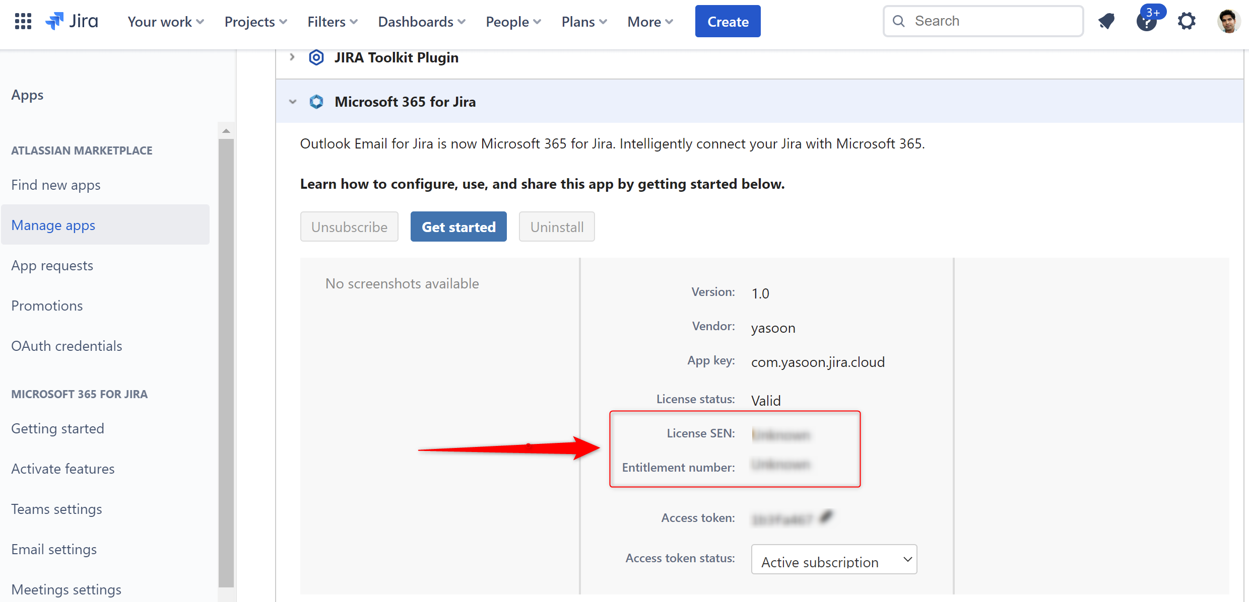
Task: Click the user profile avatar
Action: pyautogui.click(x=1228, y=21)
